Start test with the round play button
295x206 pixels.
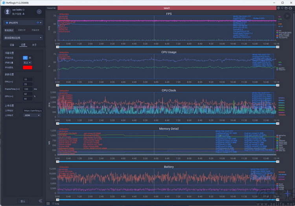pos(287,16)
